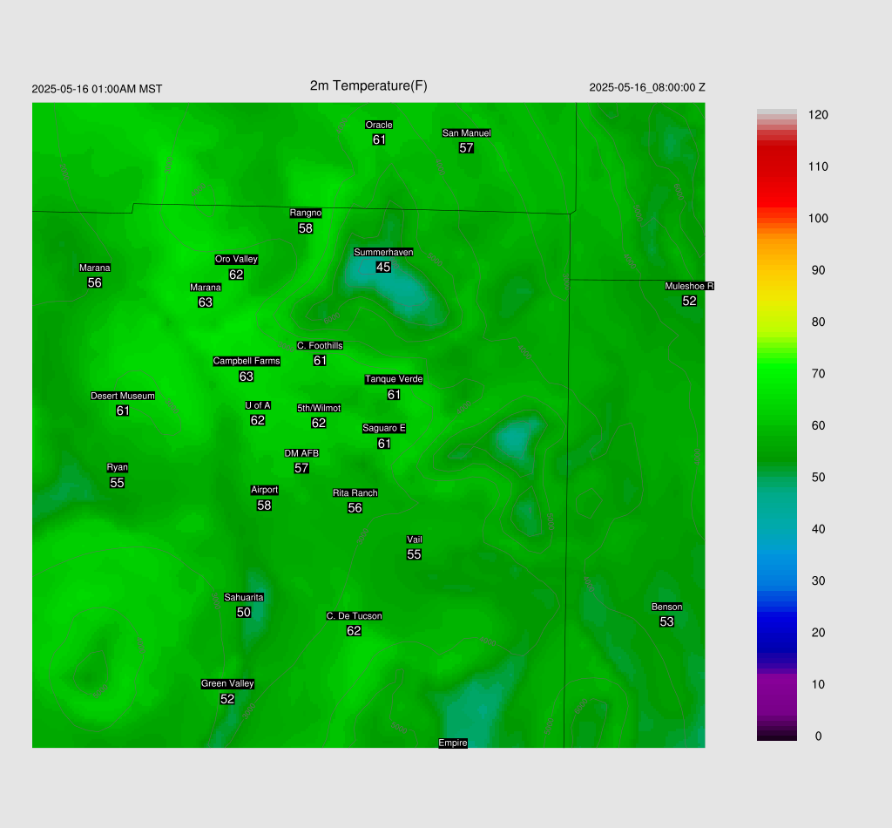Viewport: 892px width, 828px height.
Task: Select the Rangno station label
Action: (x=306, y=213)
